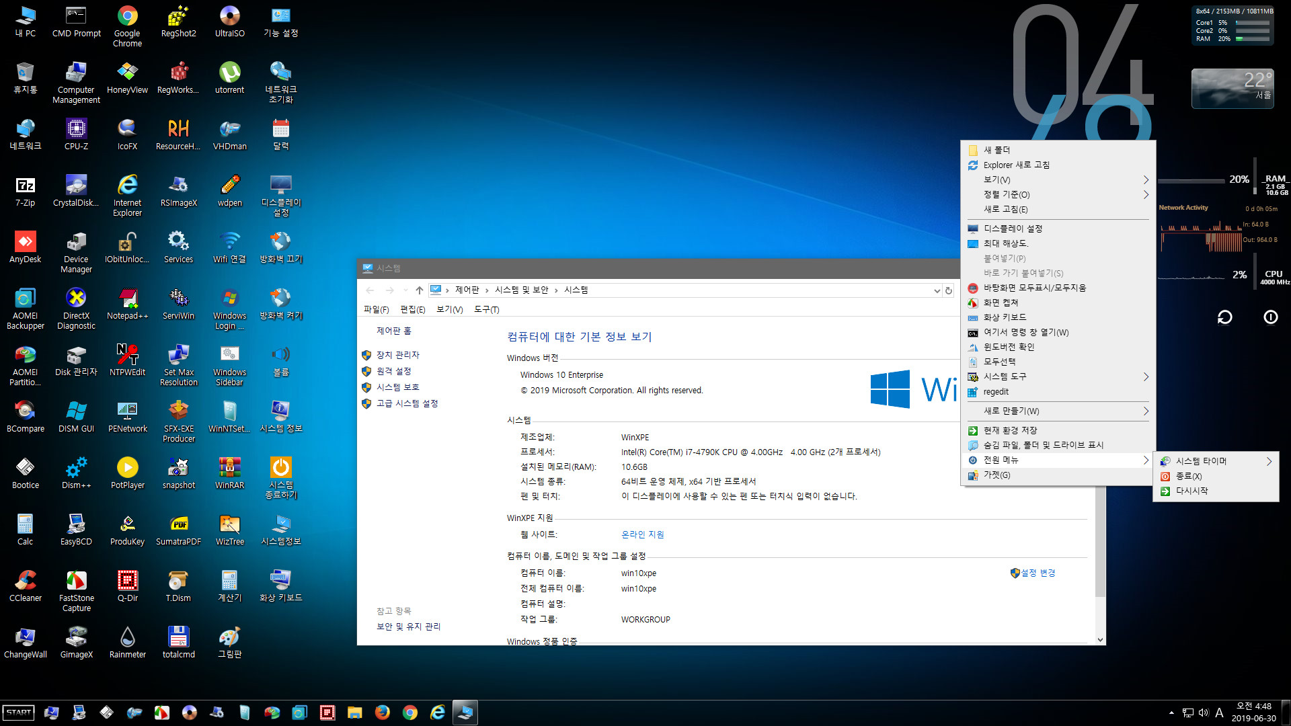Expand 새로 만들기(W) context submenu

pos(1058,411)
